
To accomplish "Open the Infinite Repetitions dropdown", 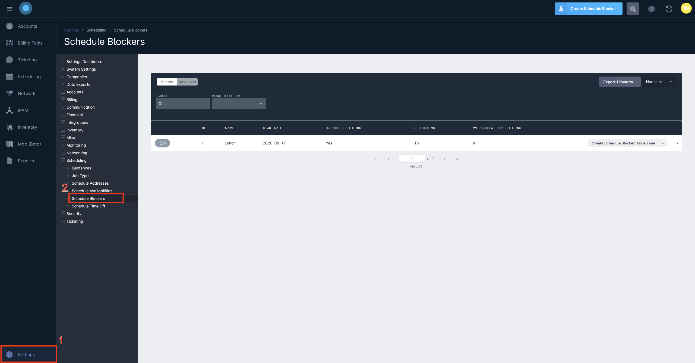I will pyautogui.click(x=239, y=104).
